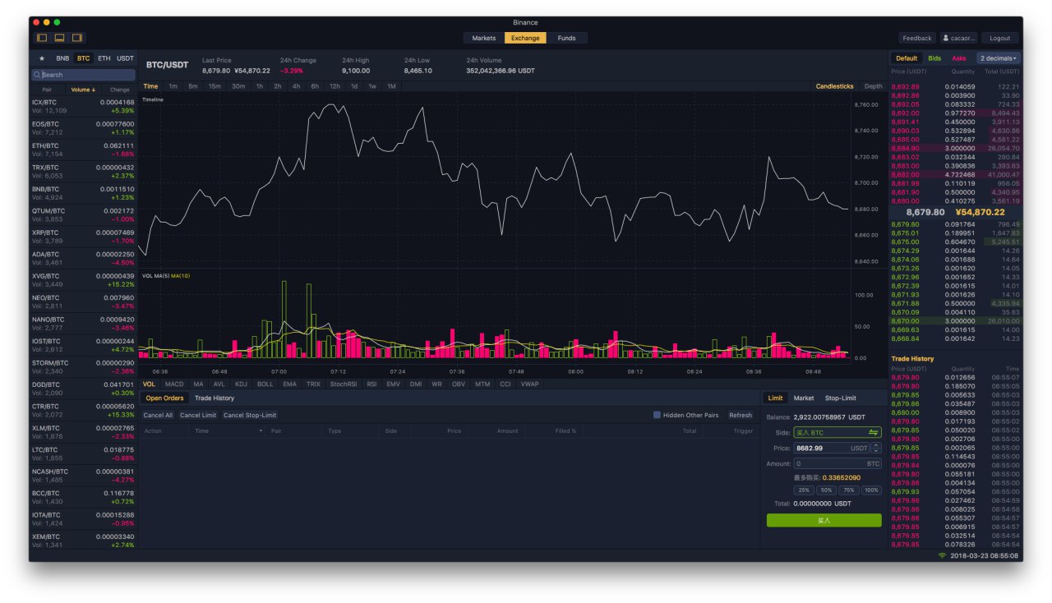The height and width of the screenshot is (603, 1052).
Task: Select the Market order type tab
Action: (804, 398)
